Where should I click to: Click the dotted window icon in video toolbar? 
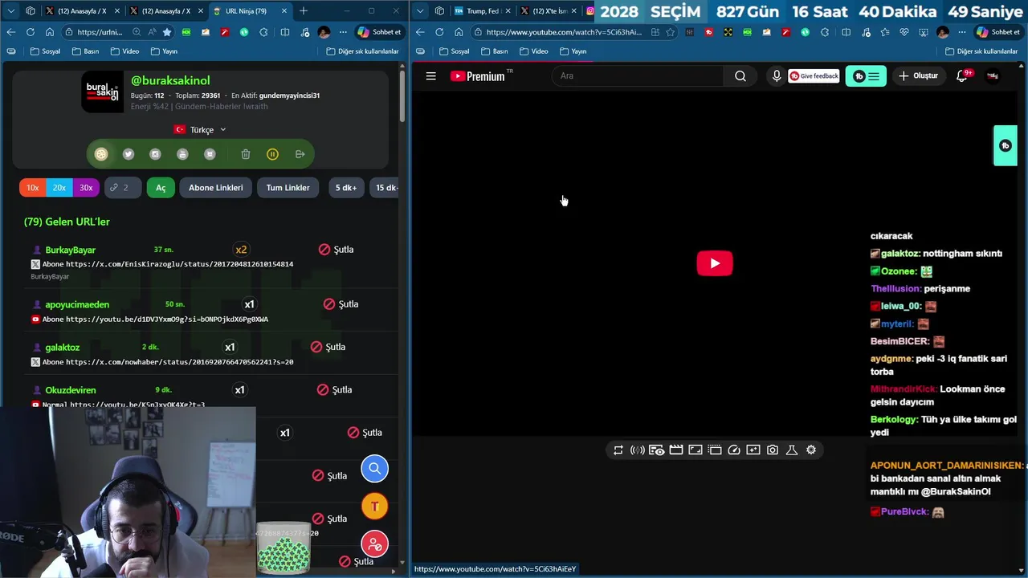[x=715, y=450]
